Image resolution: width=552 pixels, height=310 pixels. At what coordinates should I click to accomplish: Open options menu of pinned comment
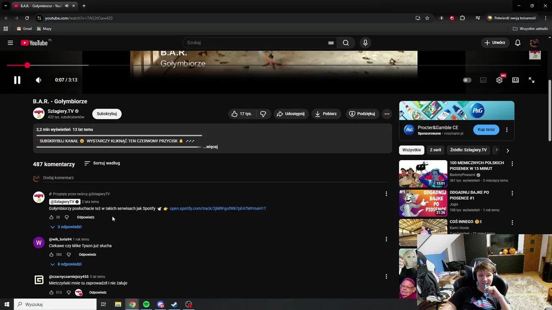click(x=386, y=194)
